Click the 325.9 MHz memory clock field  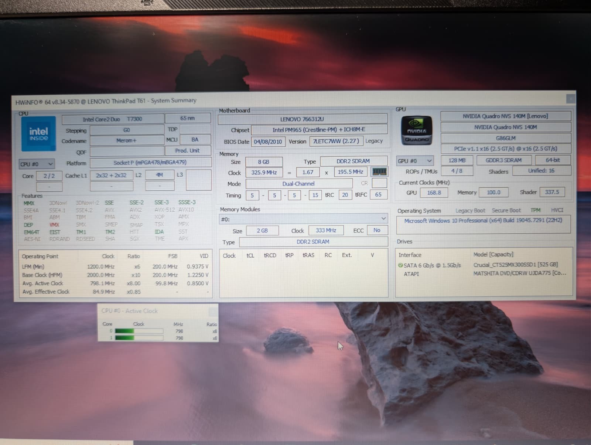coord(264,172)
